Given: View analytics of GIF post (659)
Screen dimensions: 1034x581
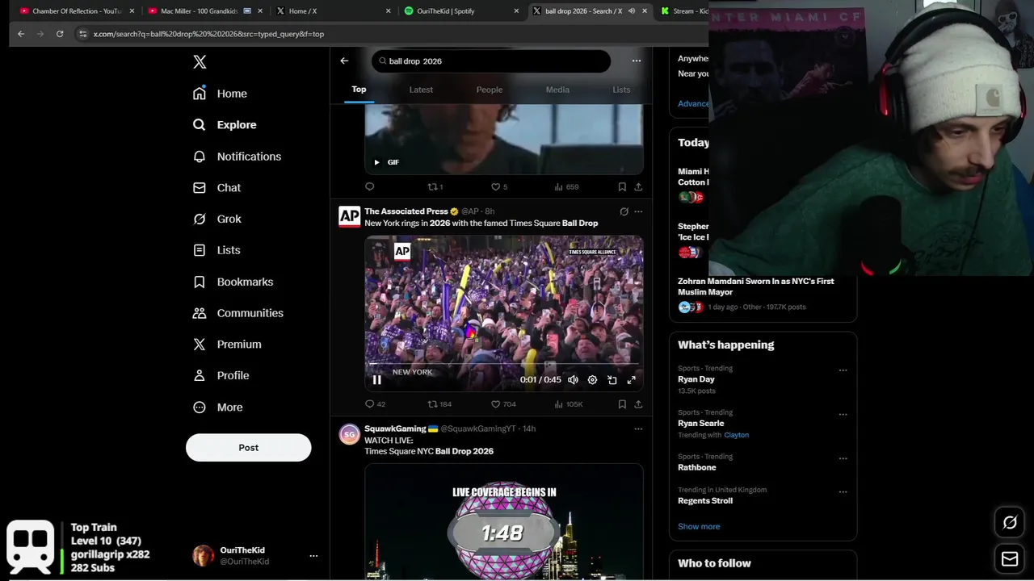Looking at the screenshot, I should pyautogui.click(x=565, y=187).
